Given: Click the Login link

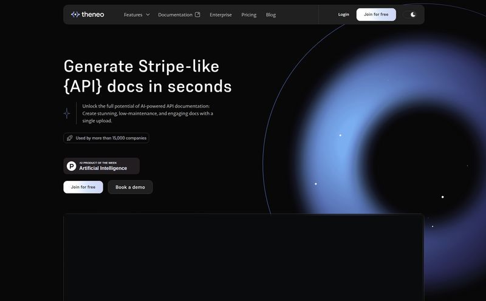Looking at the screenshot, I should click(x=343, y=14).
